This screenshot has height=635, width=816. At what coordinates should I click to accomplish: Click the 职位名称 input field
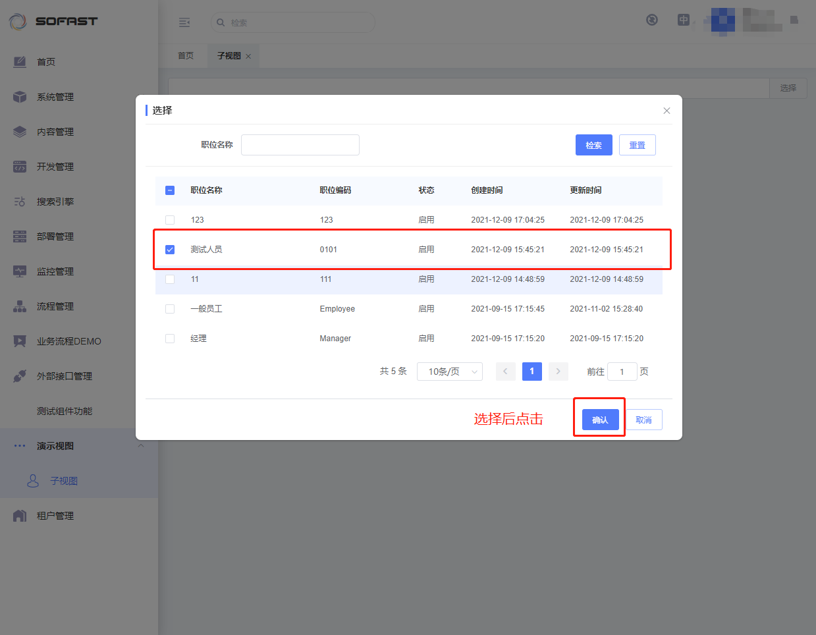click(300, 145)
